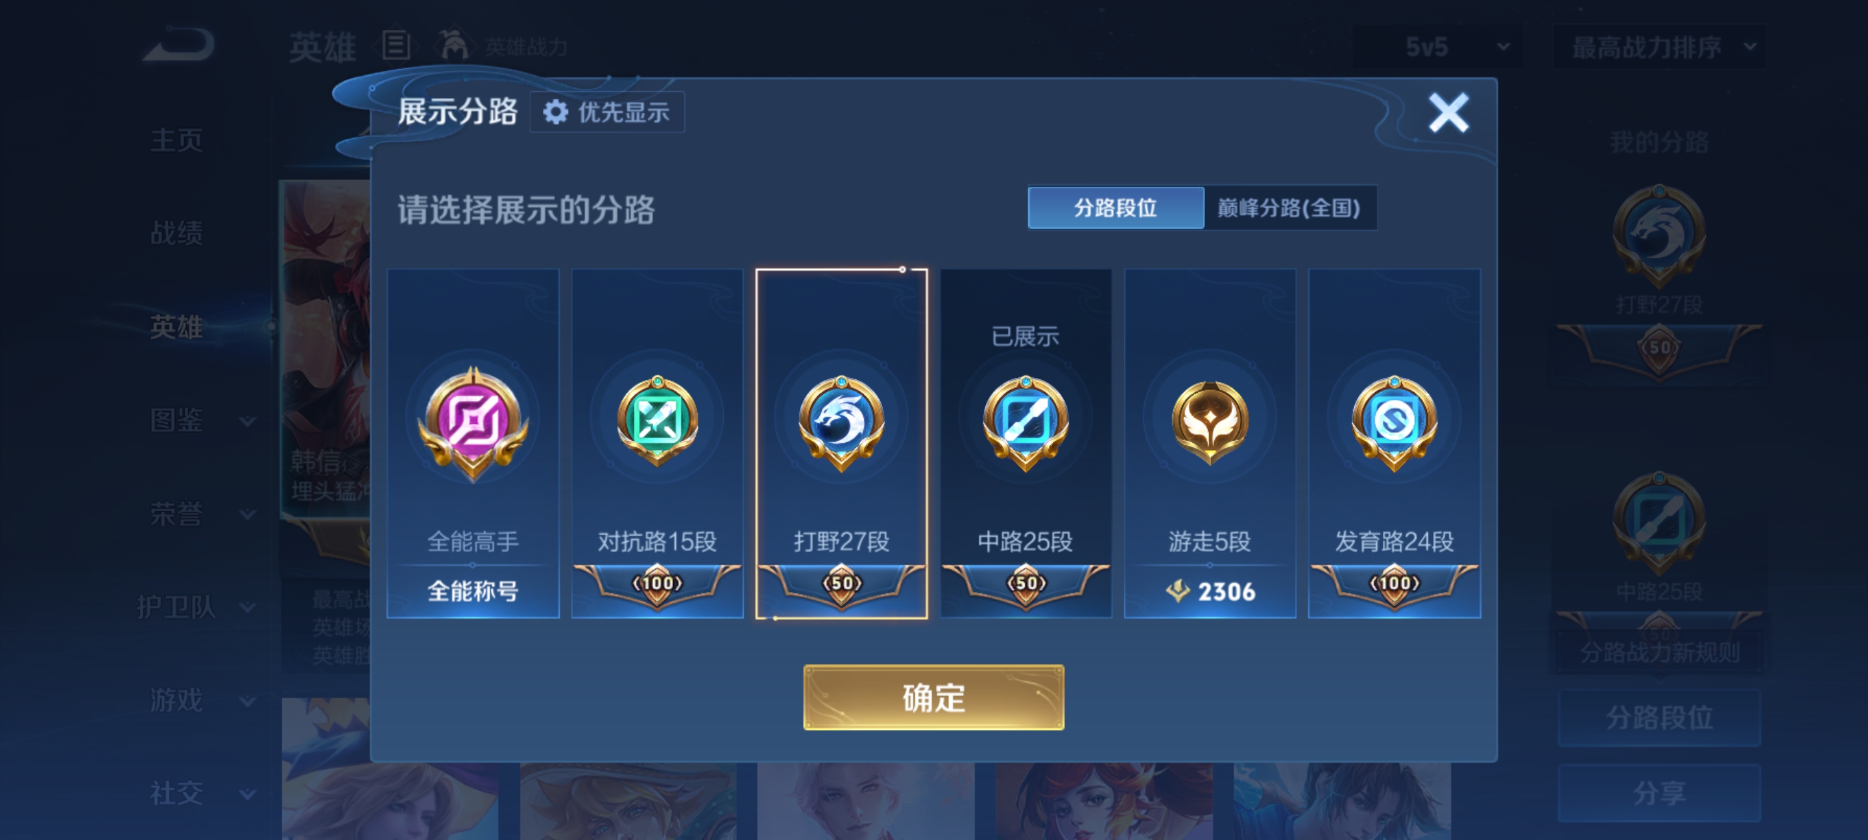
Task: Click the gear icon beside 优先显示
Action: pyautogui.click(x=556, y=113)
